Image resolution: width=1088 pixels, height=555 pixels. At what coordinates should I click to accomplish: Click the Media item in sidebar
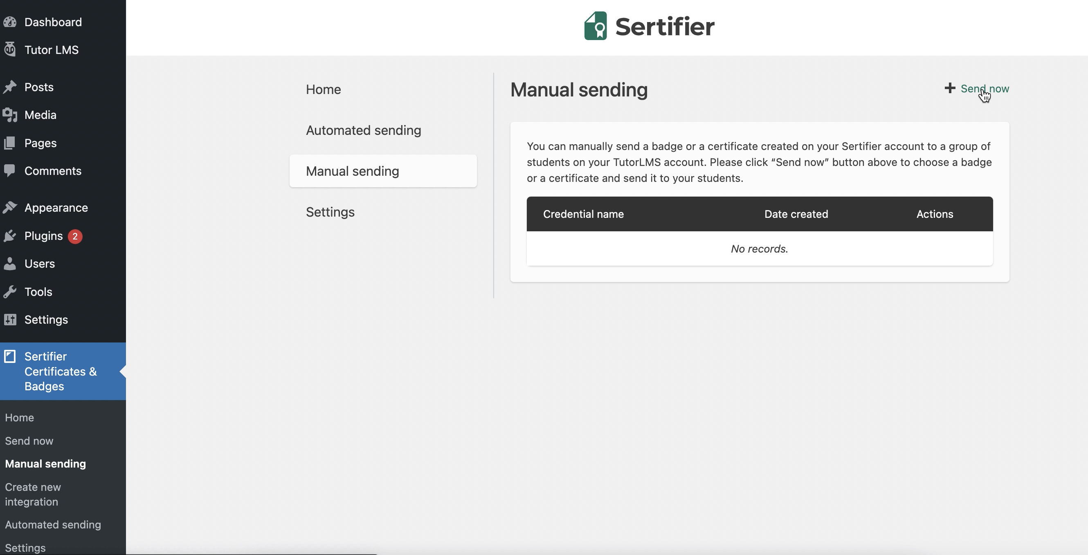[x=40, y=115]
